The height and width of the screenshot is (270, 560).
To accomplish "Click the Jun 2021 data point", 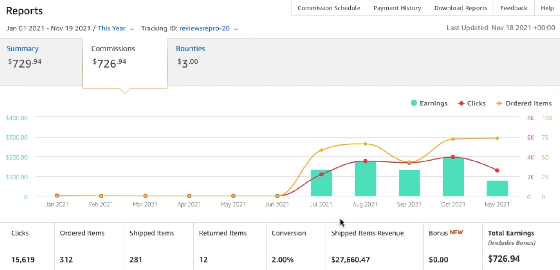I will click(x=277, y=196).
